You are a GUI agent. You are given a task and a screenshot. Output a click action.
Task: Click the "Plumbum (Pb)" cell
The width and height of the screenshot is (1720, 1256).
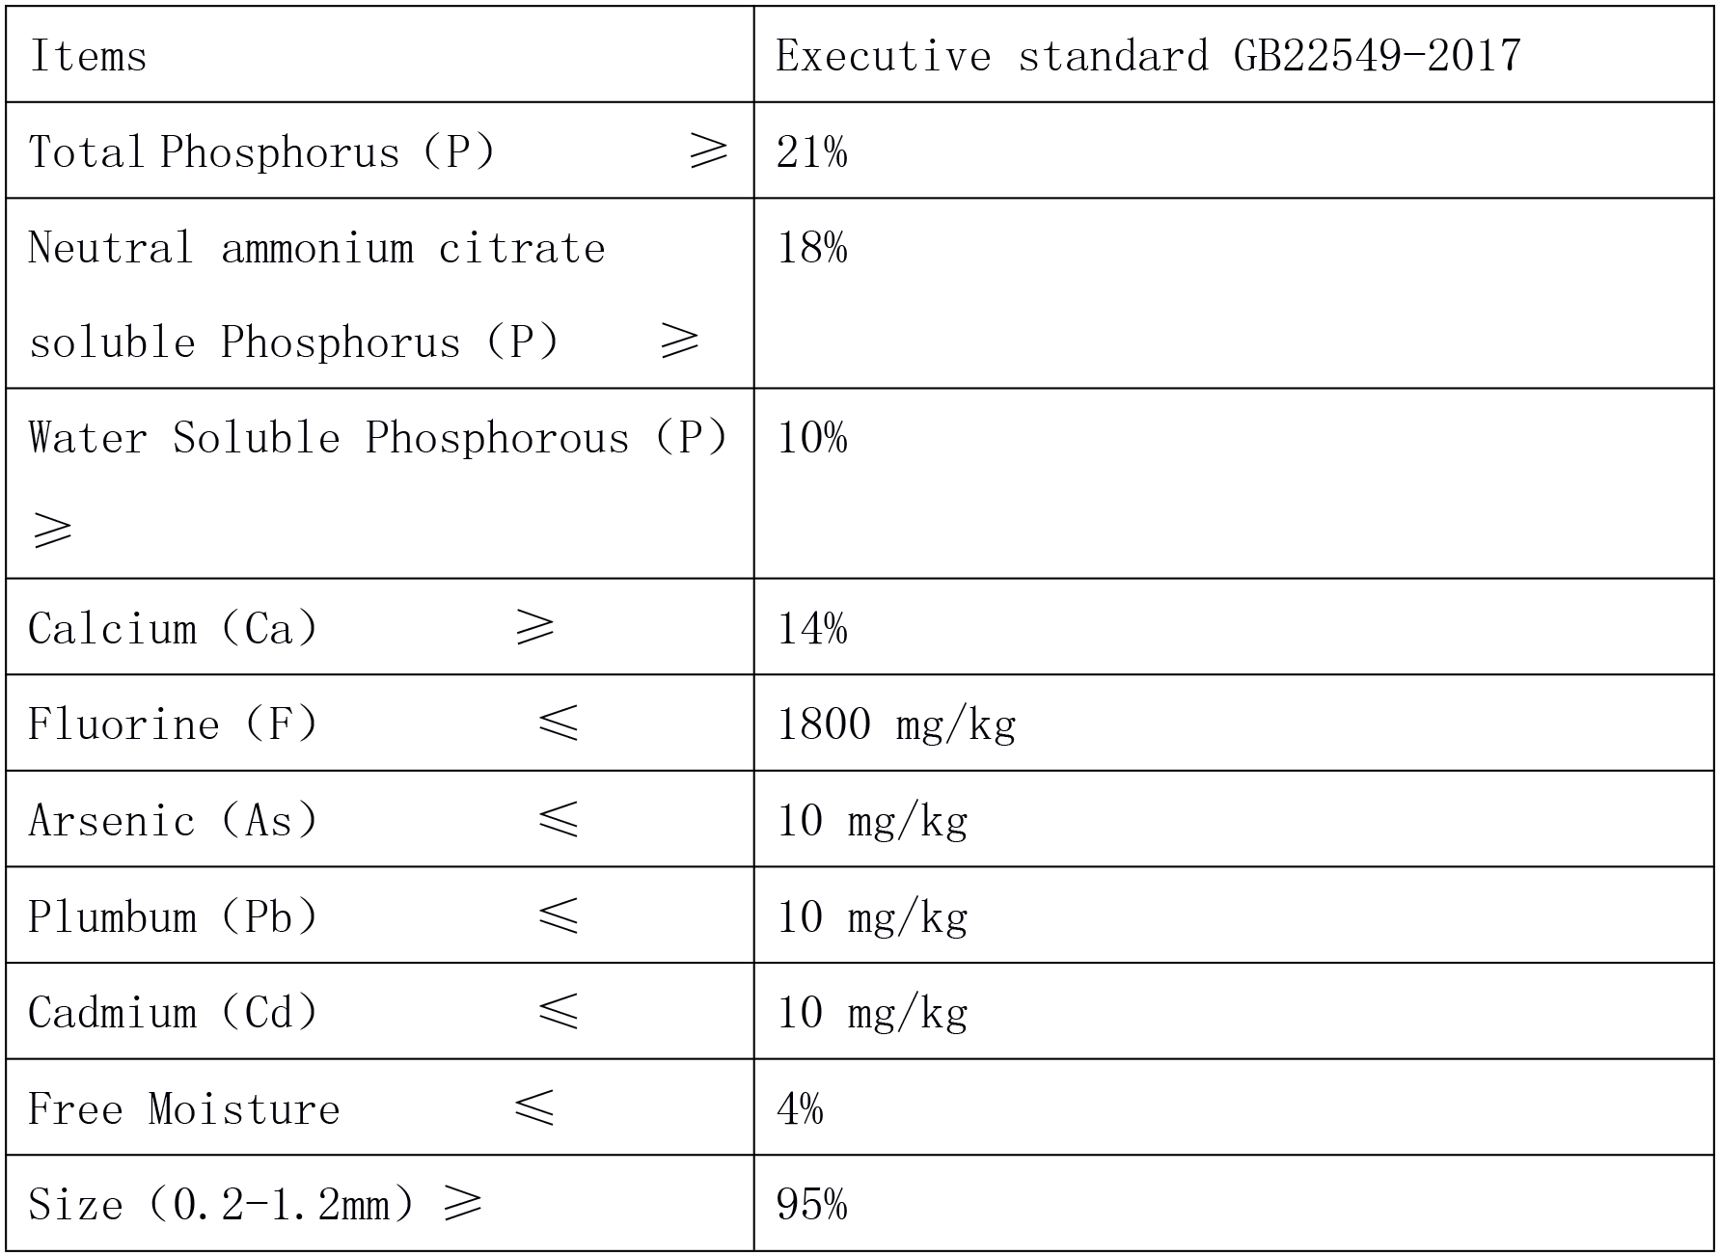174,916
